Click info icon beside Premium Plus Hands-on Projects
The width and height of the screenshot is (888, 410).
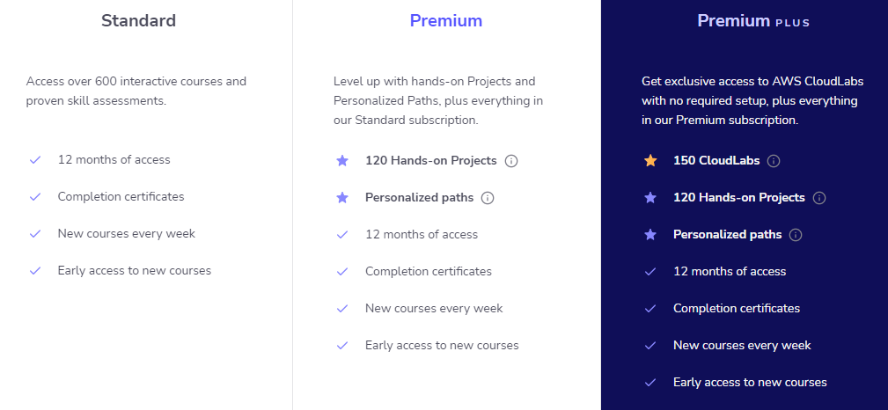point(819,198)
